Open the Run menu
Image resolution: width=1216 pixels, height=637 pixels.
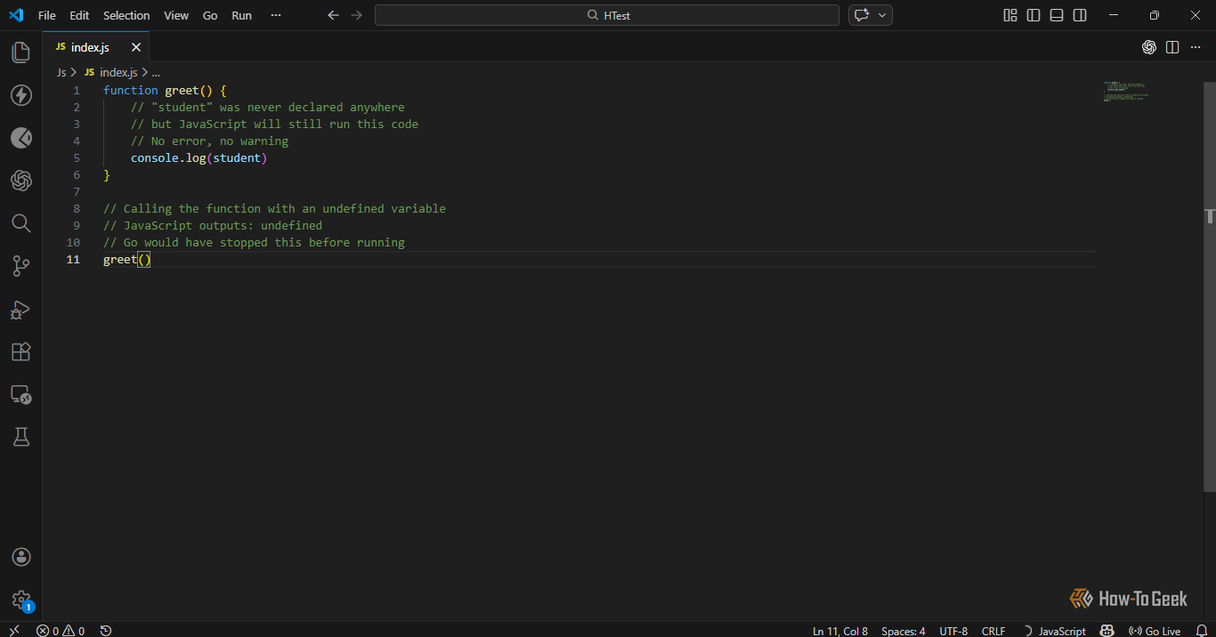[x=241, y=15]
